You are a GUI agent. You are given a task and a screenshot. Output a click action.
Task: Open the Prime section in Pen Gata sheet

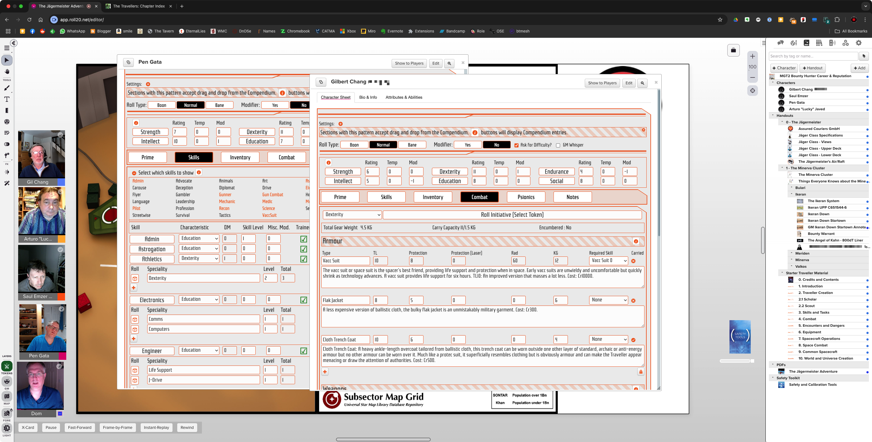pos(148,157)
